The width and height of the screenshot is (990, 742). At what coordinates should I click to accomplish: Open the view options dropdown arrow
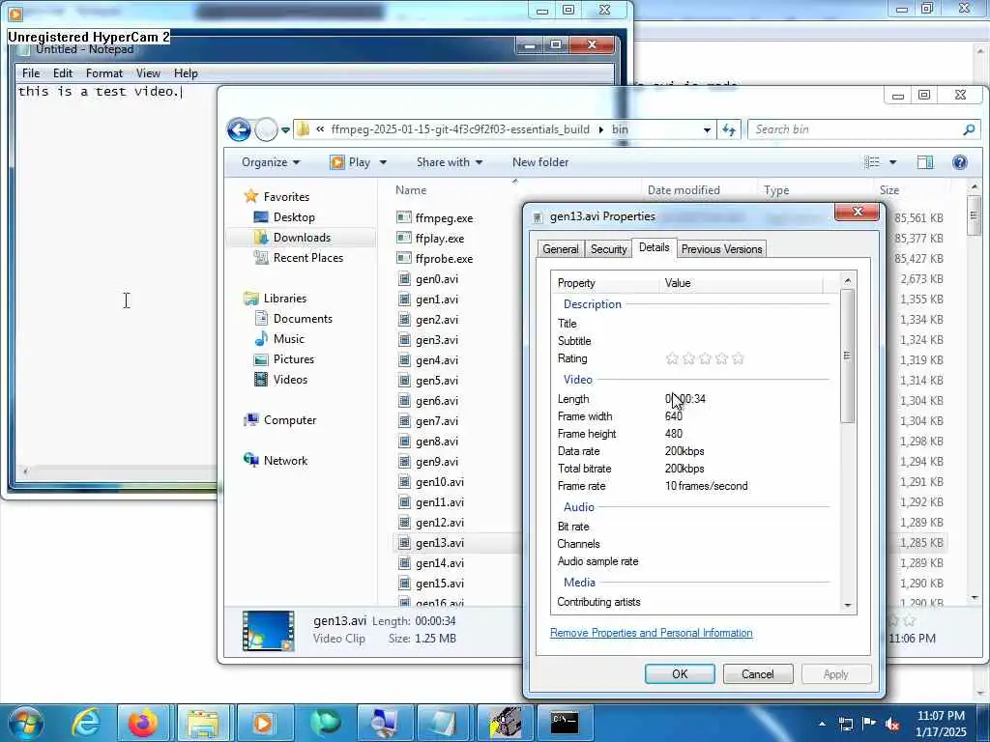(892, 162)
